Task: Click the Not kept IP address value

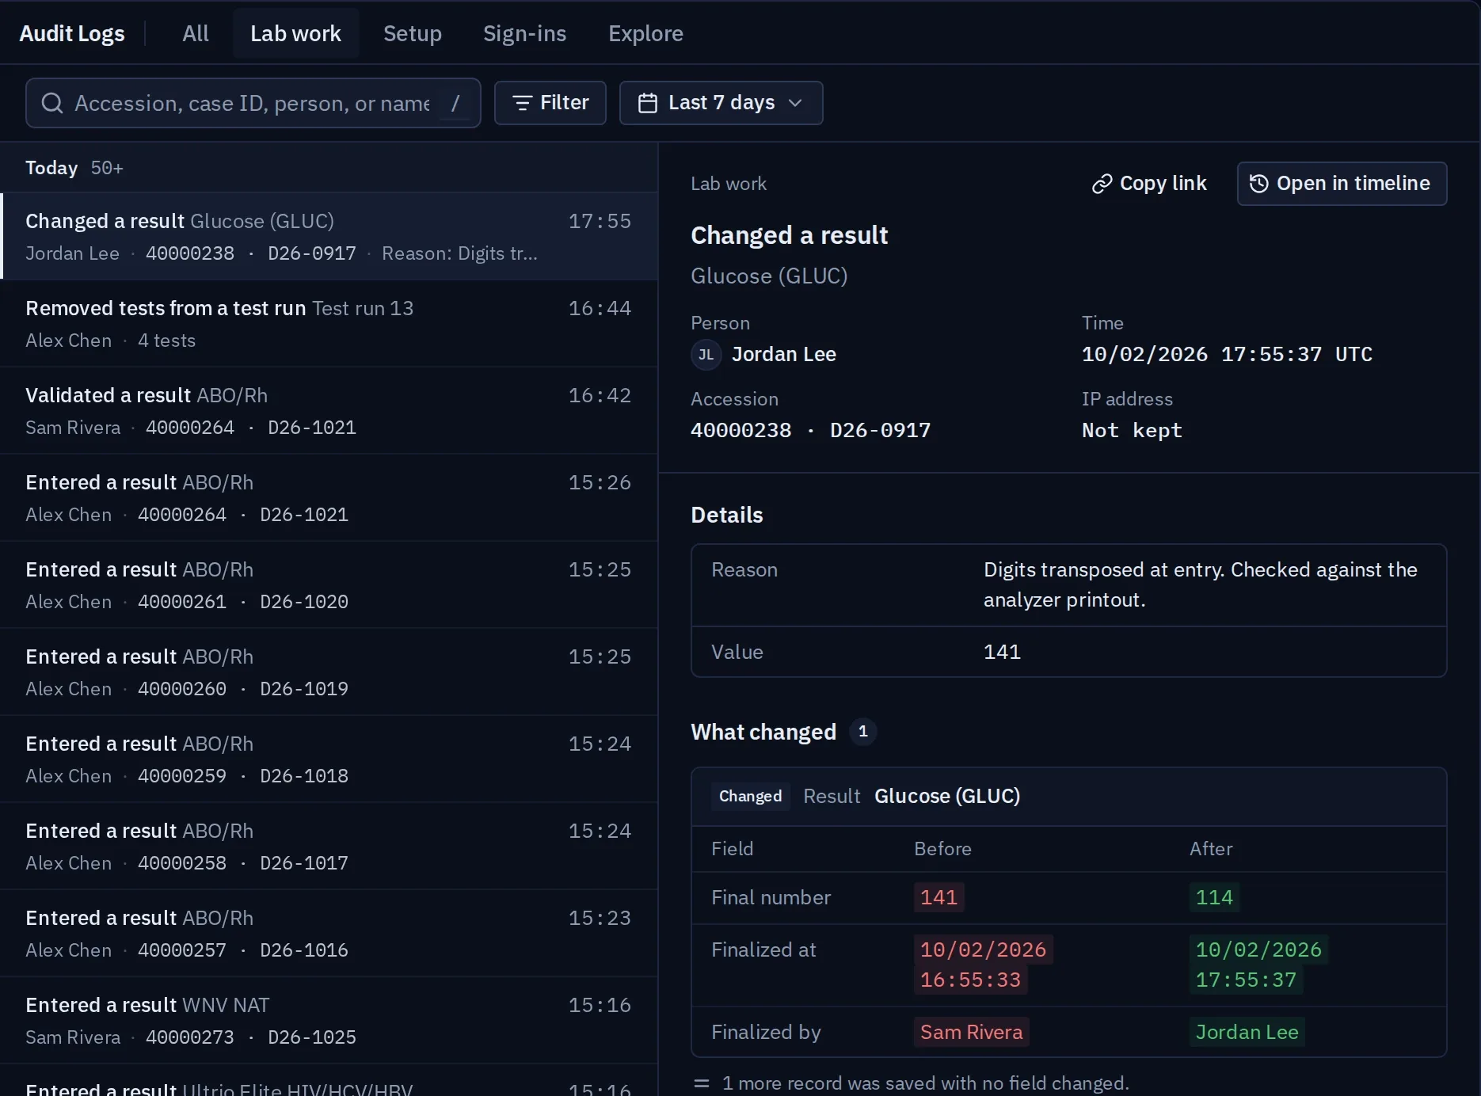Action: coord(1132,430)
